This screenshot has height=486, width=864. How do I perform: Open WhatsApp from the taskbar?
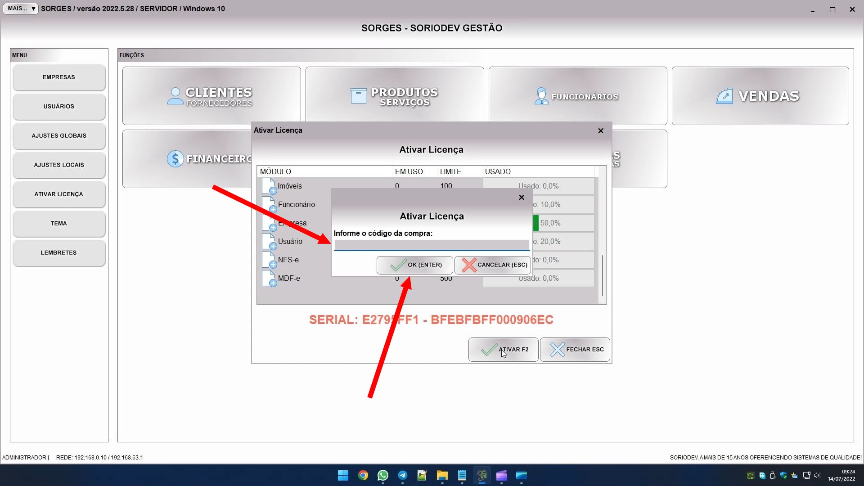[383, 476]
